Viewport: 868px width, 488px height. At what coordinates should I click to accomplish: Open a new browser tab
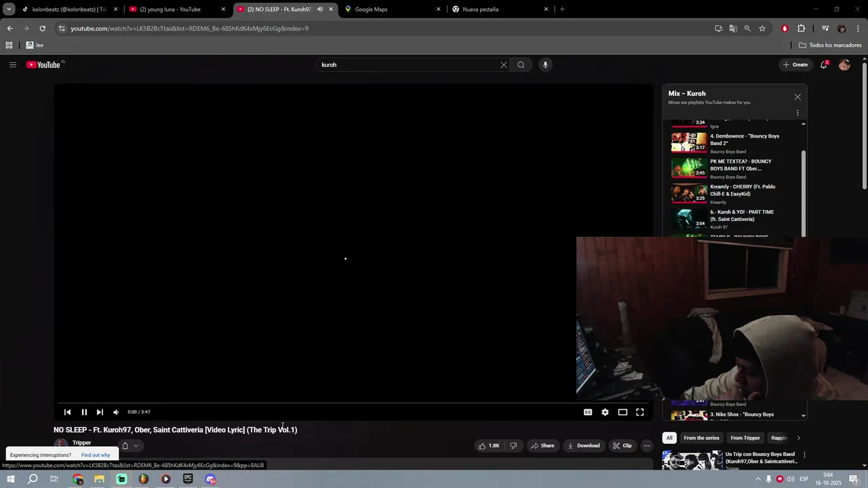pos(562,9)
